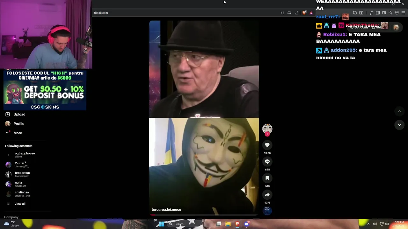408x229 pixels.
Task: Click the CSGO Skins deposit bonus banner
Action: click(x=45, y=90)
